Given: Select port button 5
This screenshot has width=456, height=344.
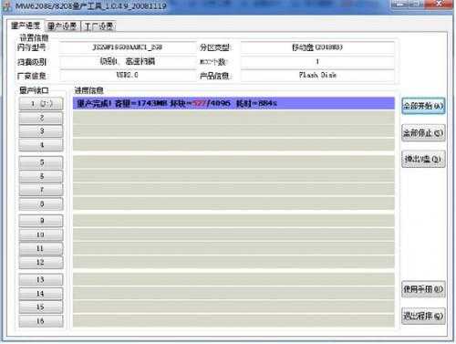Looking at the screenshot, I should pyautogui.click(x=41, y=162).
